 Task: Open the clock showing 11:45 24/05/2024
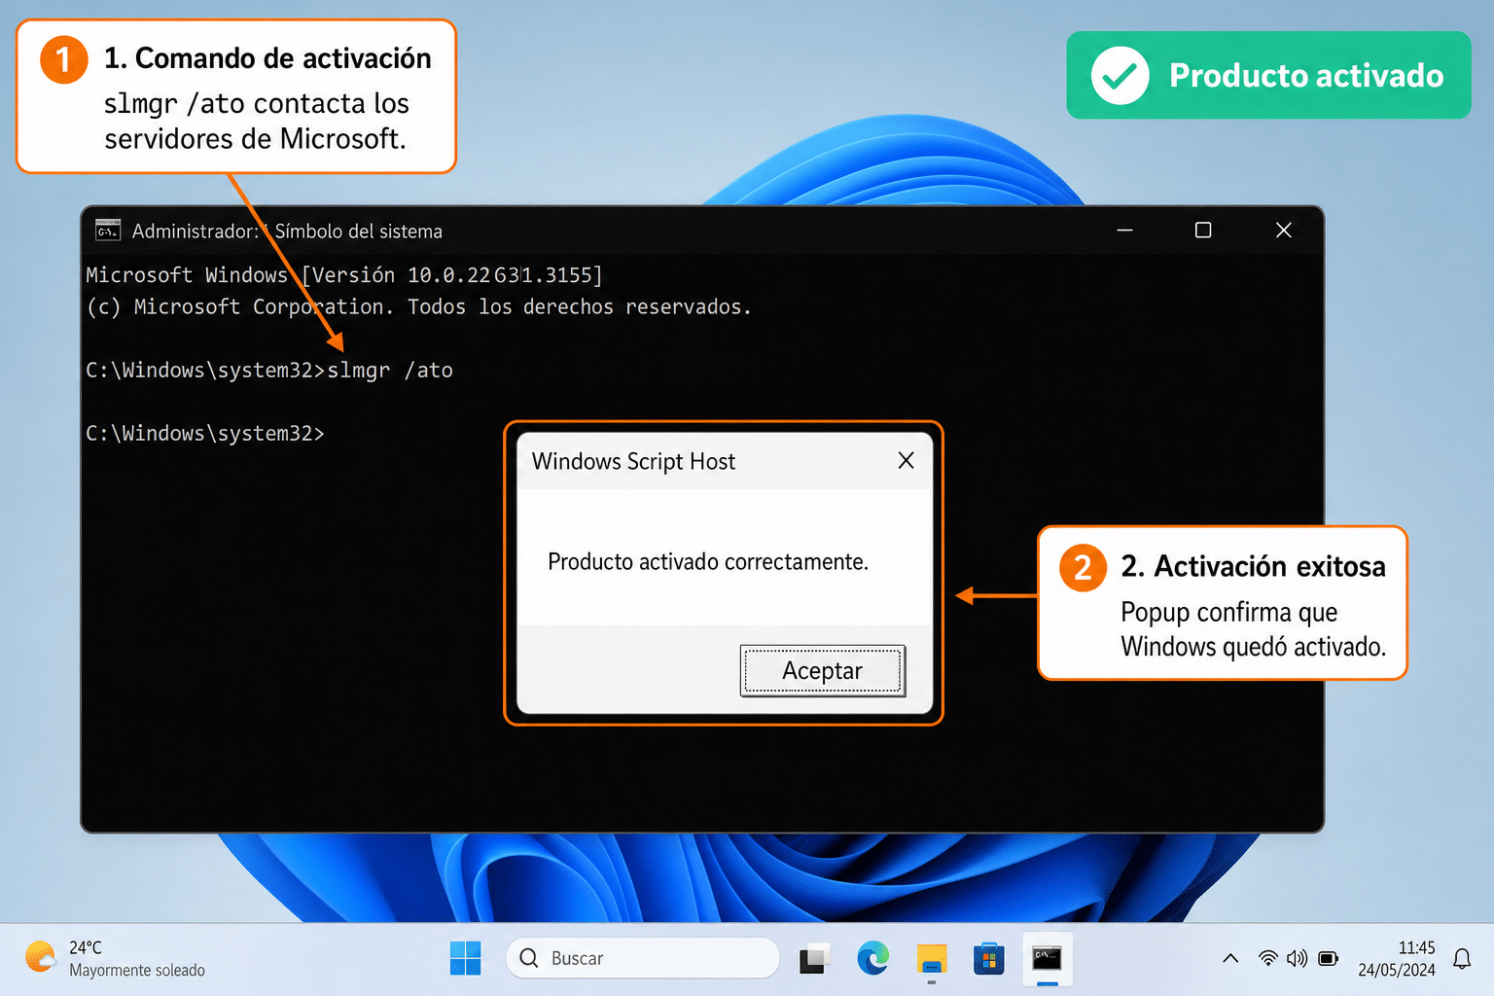tap(1397, 958)
